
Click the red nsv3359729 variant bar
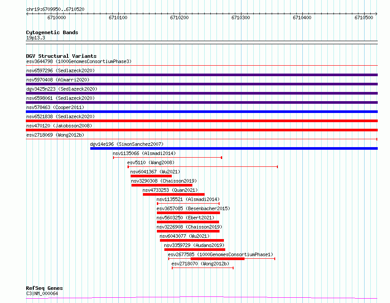pyautogui.click(x=195, y=250)
